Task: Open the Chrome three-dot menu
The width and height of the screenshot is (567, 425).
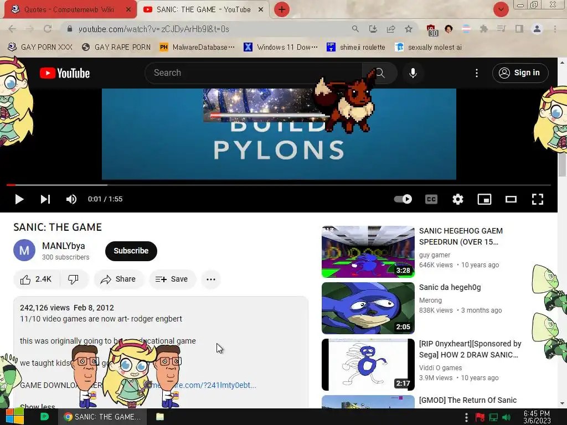Action: 555,29
